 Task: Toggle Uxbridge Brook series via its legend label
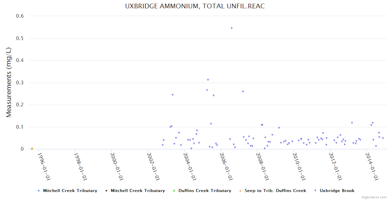(337, 191)
